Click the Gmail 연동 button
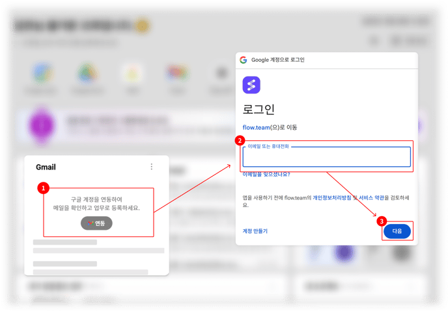448x311 pixels. (96, 223)
